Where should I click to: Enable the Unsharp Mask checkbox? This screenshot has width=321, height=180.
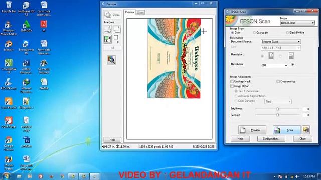coord(232,81)
